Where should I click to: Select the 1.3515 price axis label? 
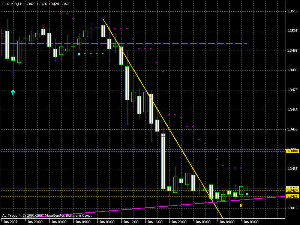292,11
